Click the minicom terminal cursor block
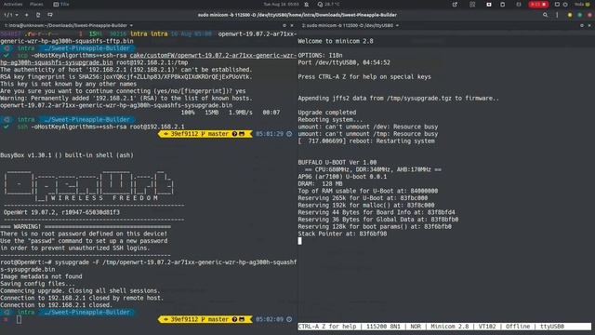The image size is (595, 335). tap(299, 241)
